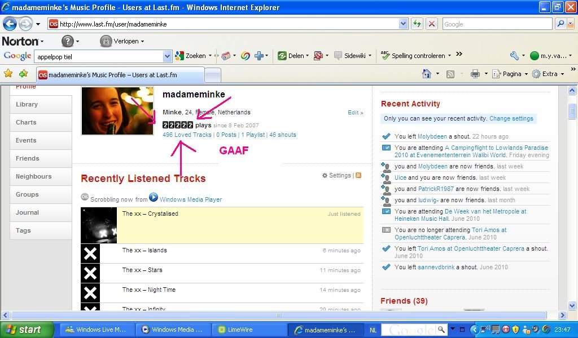This screenshot has width=578, height=338.
Task: Click the orange RSS feed icon
Action: 358,175
